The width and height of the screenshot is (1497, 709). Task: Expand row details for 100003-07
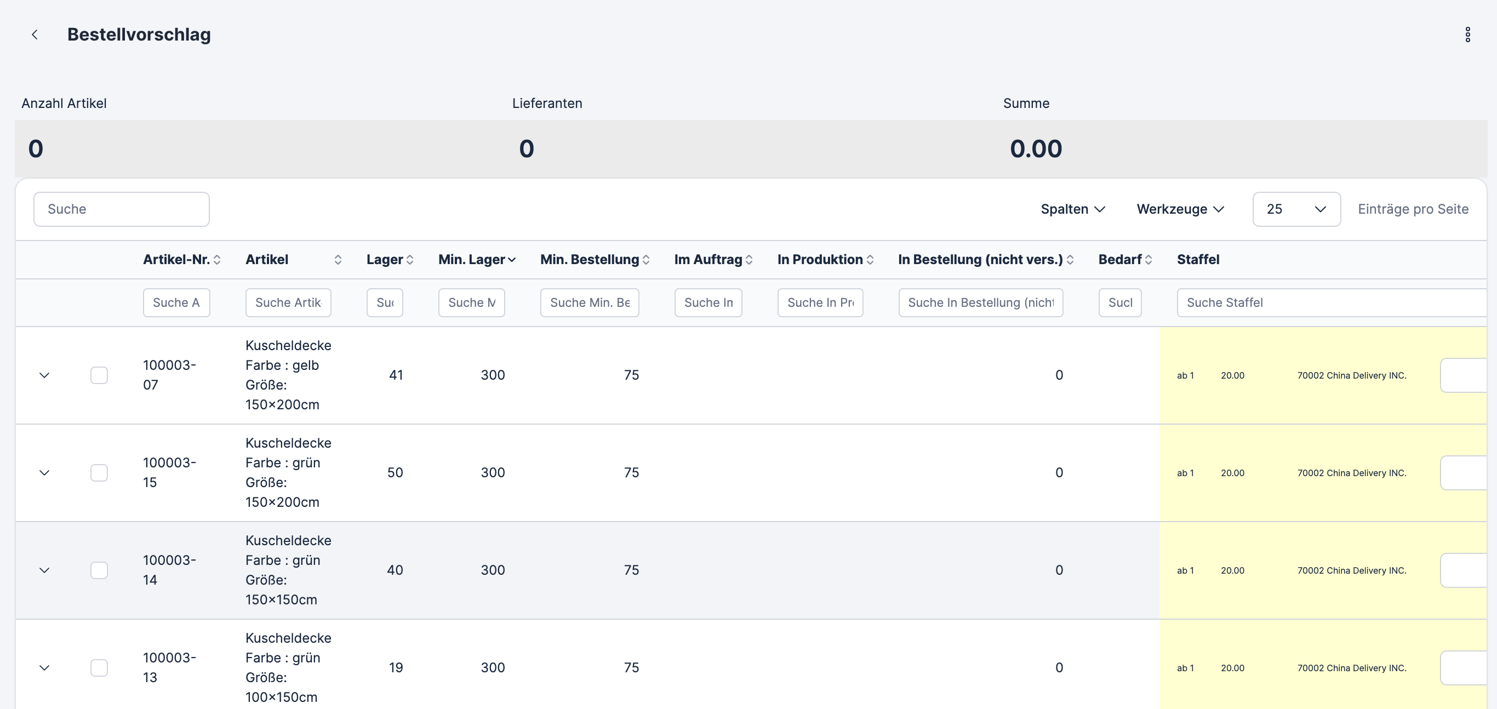[44, 375]
